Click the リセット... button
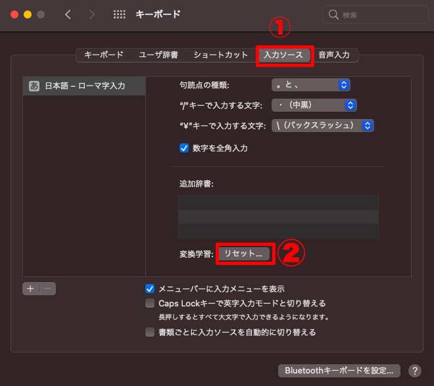This screenshot has height=386, width=434. (x=243, y=254)
